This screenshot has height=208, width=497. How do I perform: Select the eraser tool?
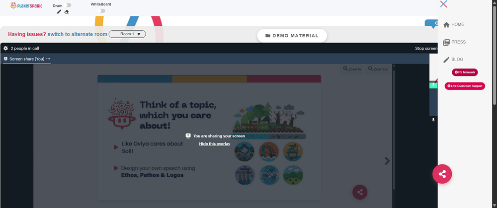67,12
